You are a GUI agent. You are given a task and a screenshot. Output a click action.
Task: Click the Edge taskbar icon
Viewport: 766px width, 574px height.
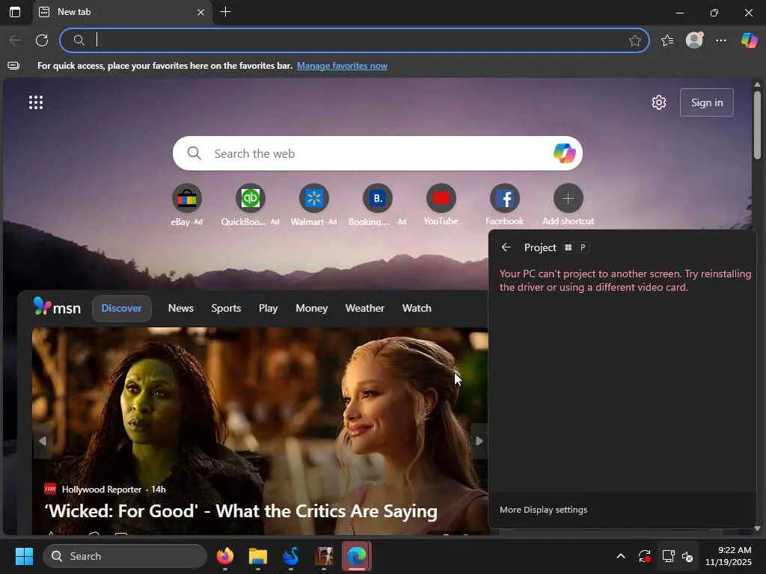pyautogui.click(x=357, y=556)
